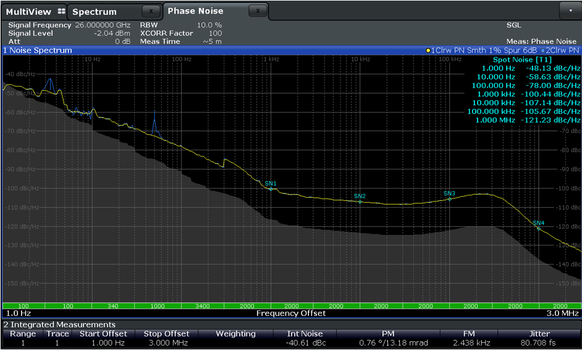The height and width of the screenshot is (350, 582).
Task: Click the Spot Noise [T1] heading
Action: pyautogui.click(x=522, y=59)
